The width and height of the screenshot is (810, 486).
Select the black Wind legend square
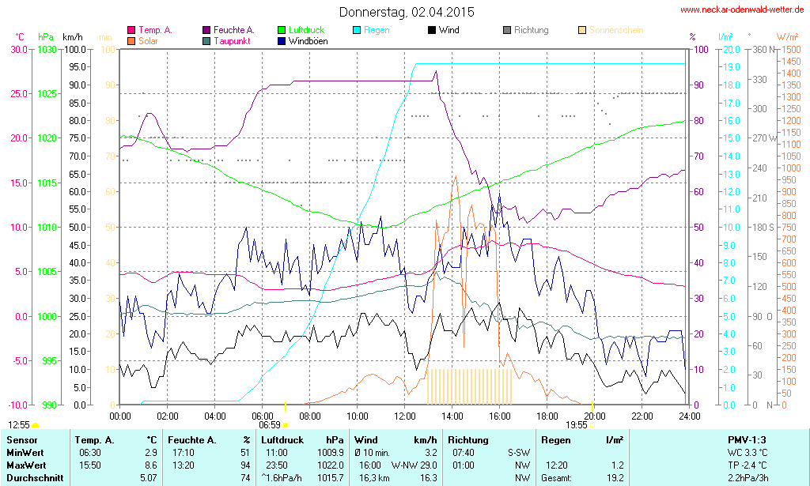431,30
